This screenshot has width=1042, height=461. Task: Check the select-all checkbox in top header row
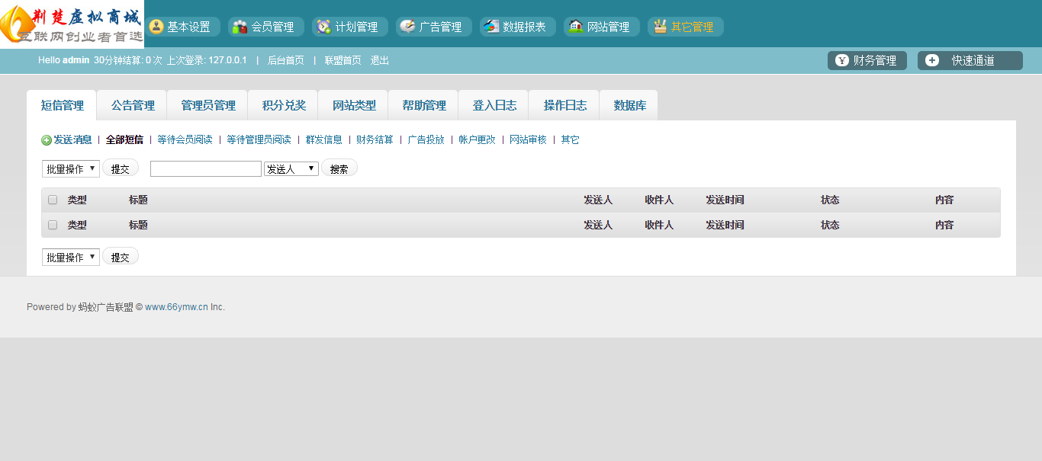pyautogui.click(x=53, y=200)
